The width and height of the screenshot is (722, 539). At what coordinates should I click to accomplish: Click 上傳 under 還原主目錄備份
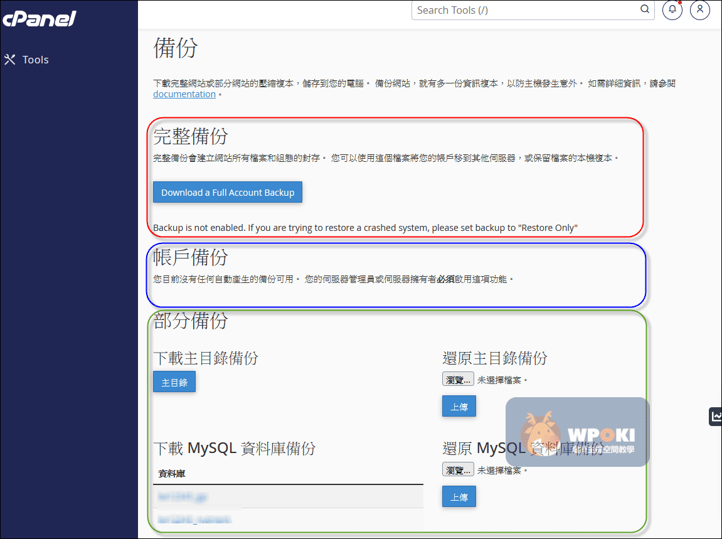(x=459, y=407)
